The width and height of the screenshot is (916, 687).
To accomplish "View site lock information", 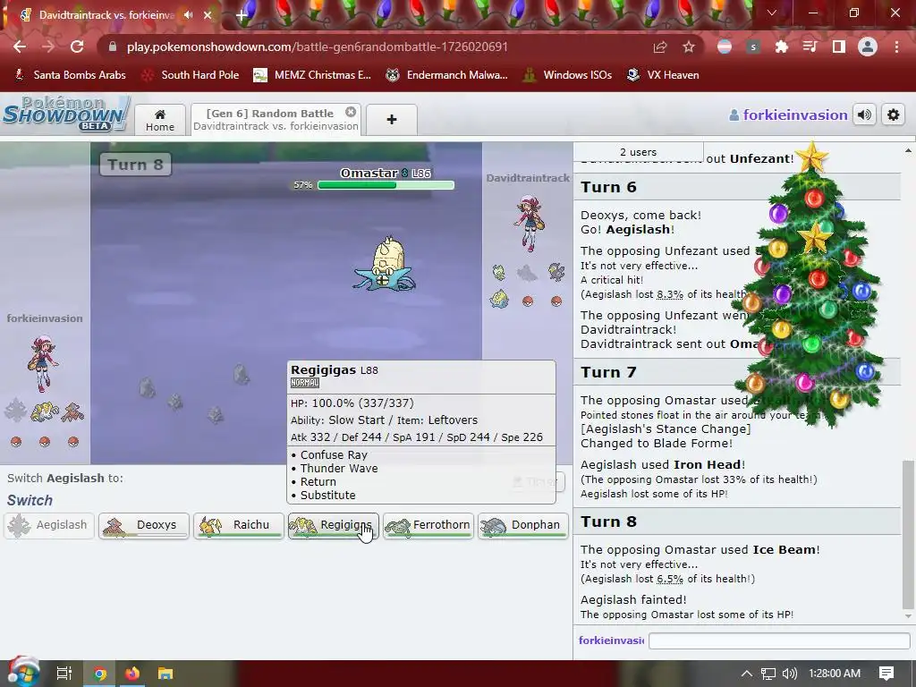I will (x=113, y=47).
